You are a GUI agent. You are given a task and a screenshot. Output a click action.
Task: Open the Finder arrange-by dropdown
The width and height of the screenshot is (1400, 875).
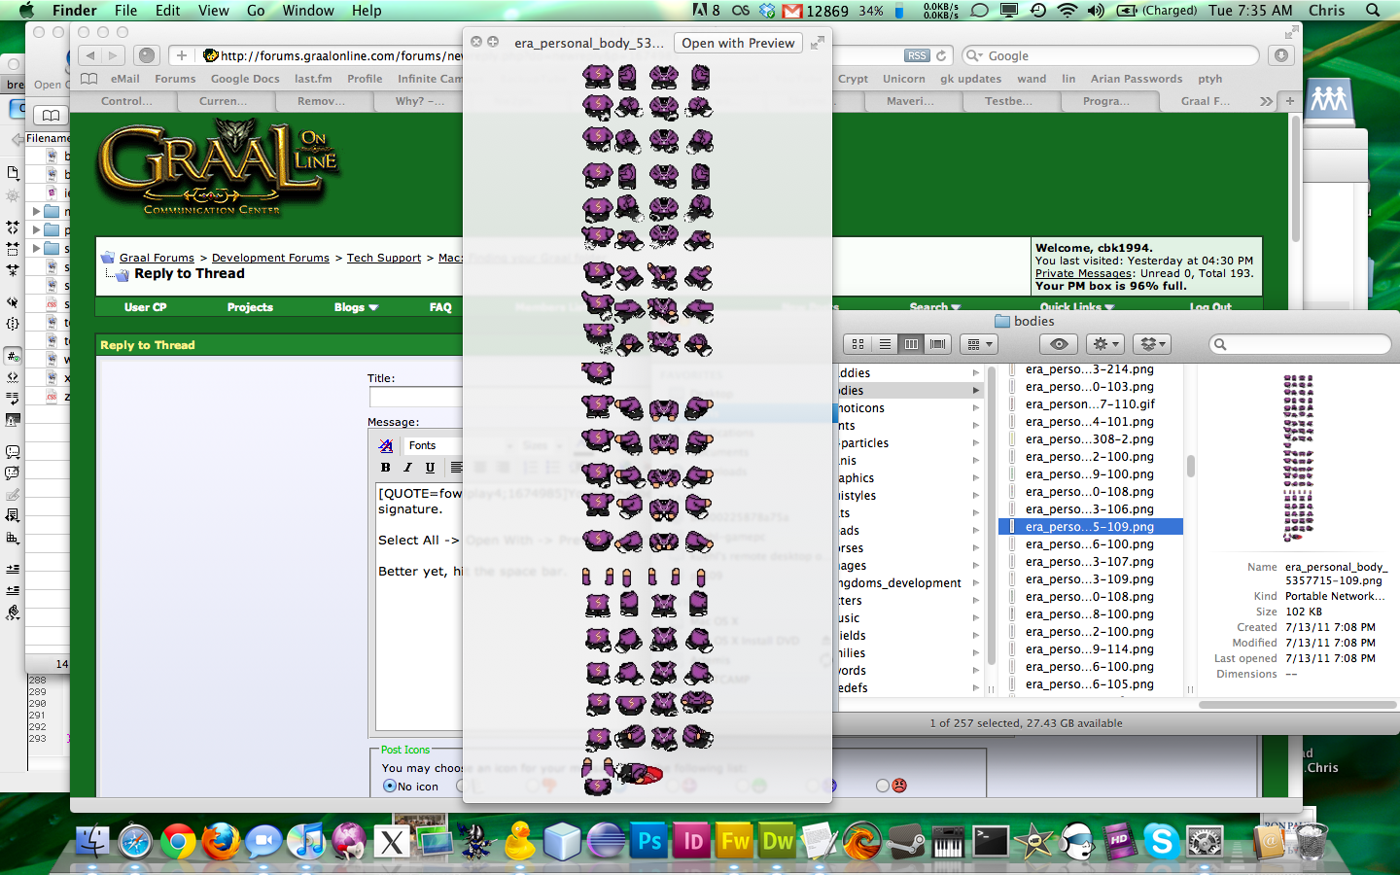click(978, 344)
